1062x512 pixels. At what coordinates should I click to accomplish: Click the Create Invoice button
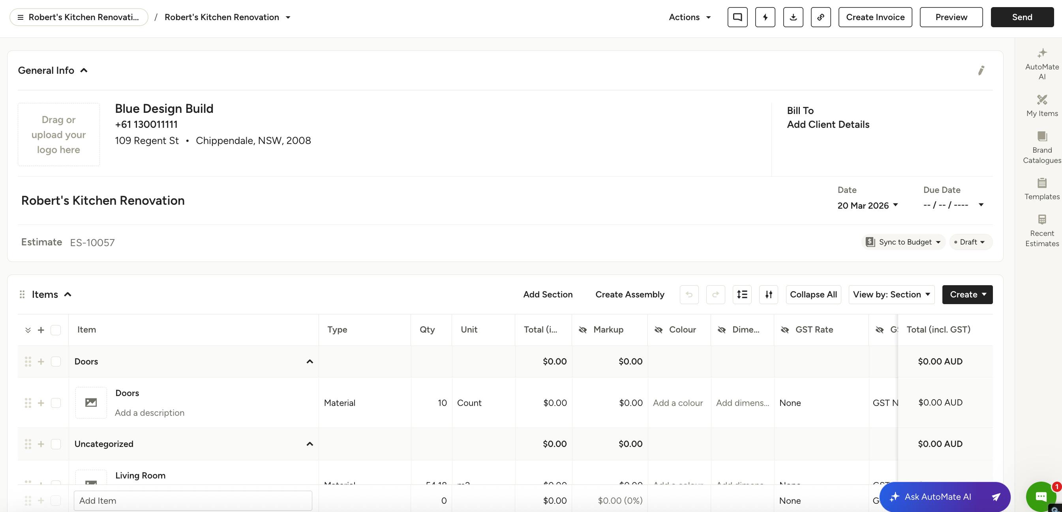coord(875,17)
